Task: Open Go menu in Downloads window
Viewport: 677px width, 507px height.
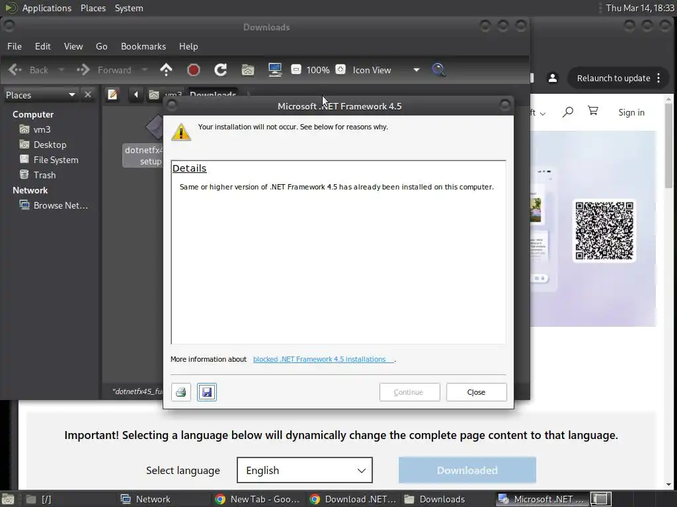Action: (101, 47)
